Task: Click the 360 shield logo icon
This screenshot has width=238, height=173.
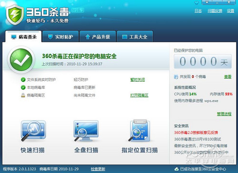Action: tap(15, 15)
